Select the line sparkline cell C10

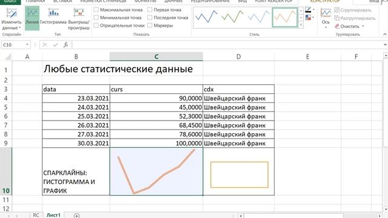pyautogui.click(x=156, y=171)
